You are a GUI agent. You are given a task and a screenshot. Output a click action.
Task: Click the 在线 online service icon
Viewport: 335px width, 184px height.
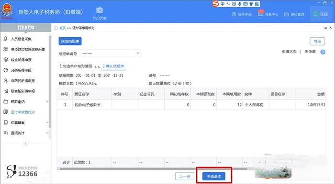pyautogui.click(x=315, y=14)
